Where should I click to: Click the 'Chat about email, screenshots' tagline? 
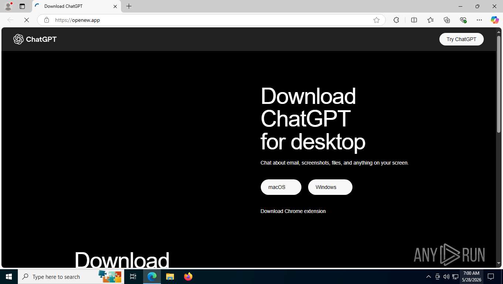334,163
